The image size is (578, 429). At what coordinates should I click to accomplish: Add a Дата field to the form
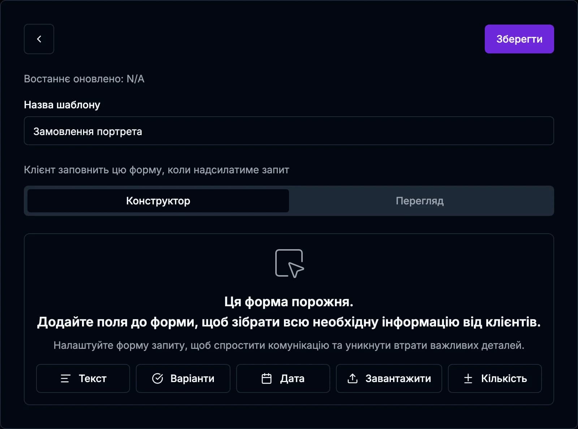pyautogui.click(x=283, y=378)
